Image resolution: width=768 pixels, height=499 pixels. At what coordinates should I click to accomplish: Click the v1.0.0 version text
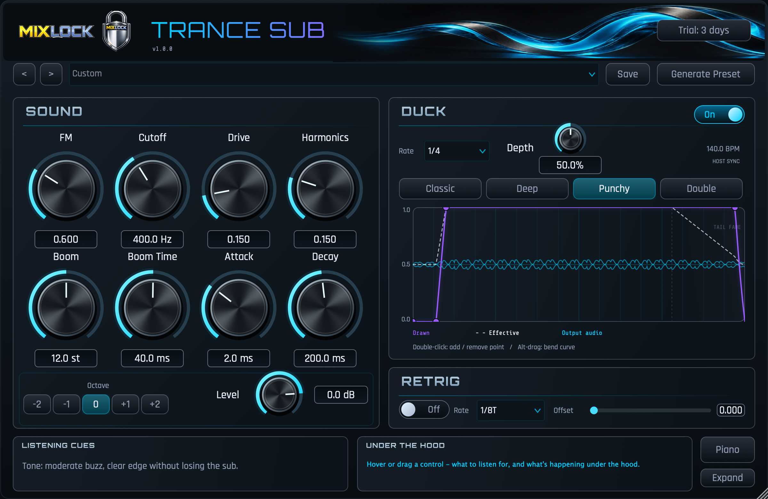tap(162, 49)
